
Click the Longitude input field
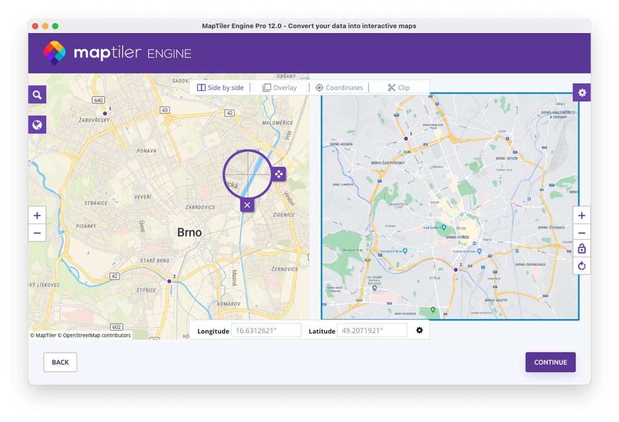coord(267,330)
